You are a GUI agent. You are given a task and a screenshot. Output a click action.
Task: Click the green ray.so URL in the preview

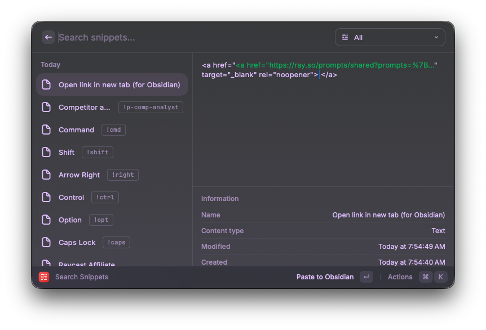coord(335,65)
